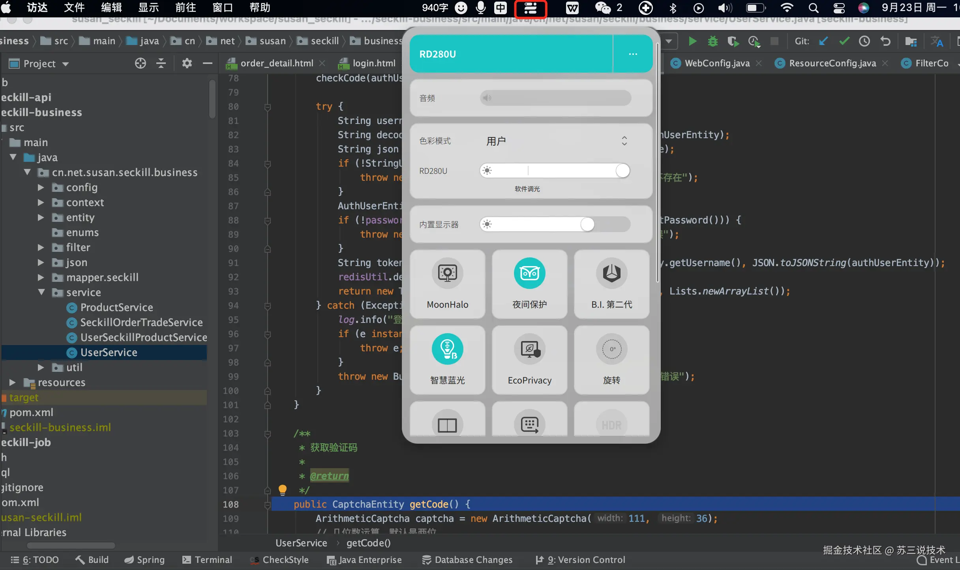Click the 内置显示器 brightness slider
The height and width of the screenshot is (570, 960).
(x=555, y=224)
